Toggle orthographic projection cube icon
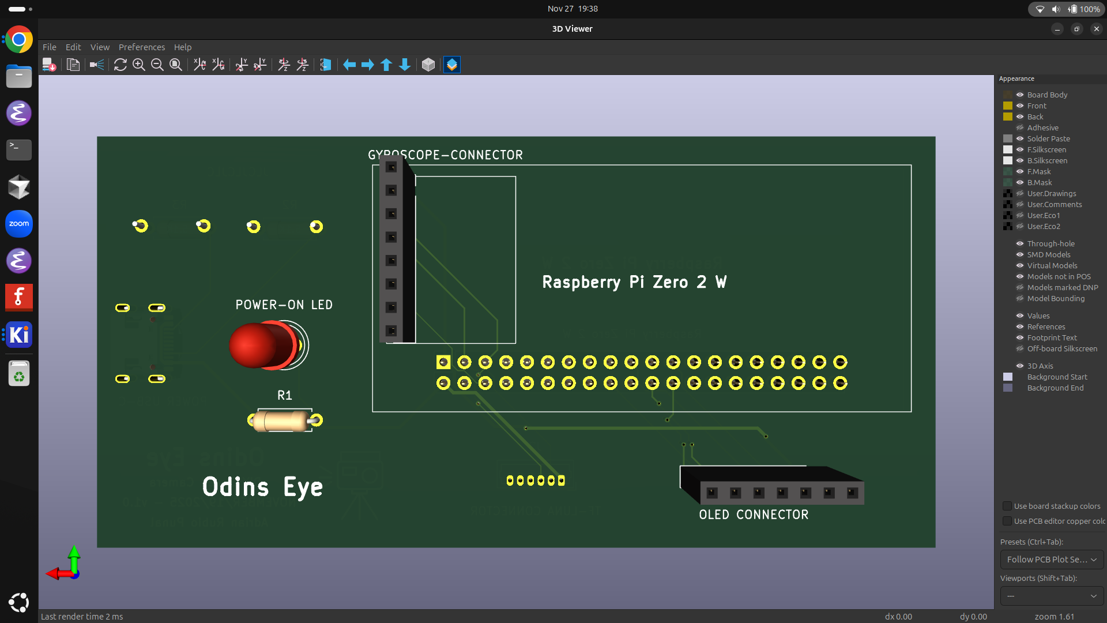This screenshot has height=623, width=1107. 428,65
